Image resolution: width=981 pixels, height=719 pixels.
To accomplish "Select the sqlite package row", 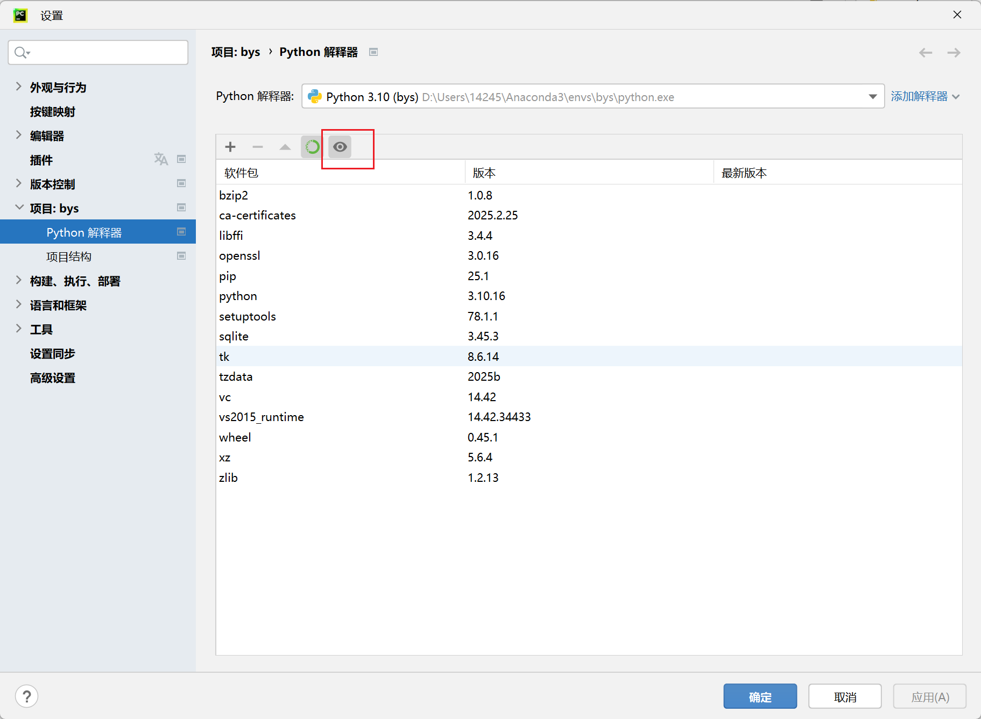I will [589, 336].
